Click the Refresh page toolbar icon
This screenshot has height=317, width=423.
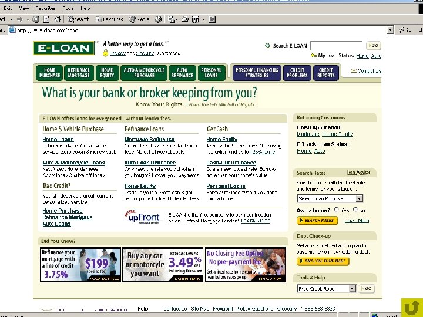pos(46,19)
